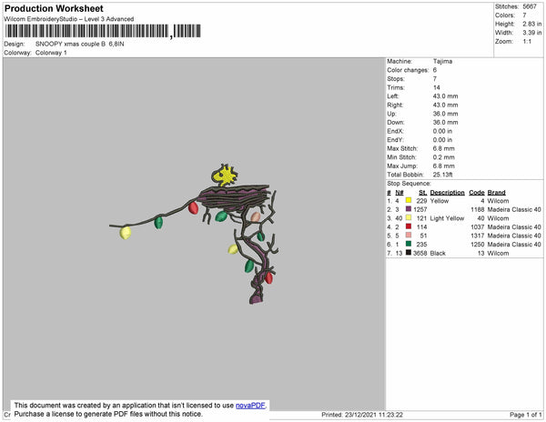The image size is (546, 422).
Task: Click the barcode below the title
Action: point(103,31)
